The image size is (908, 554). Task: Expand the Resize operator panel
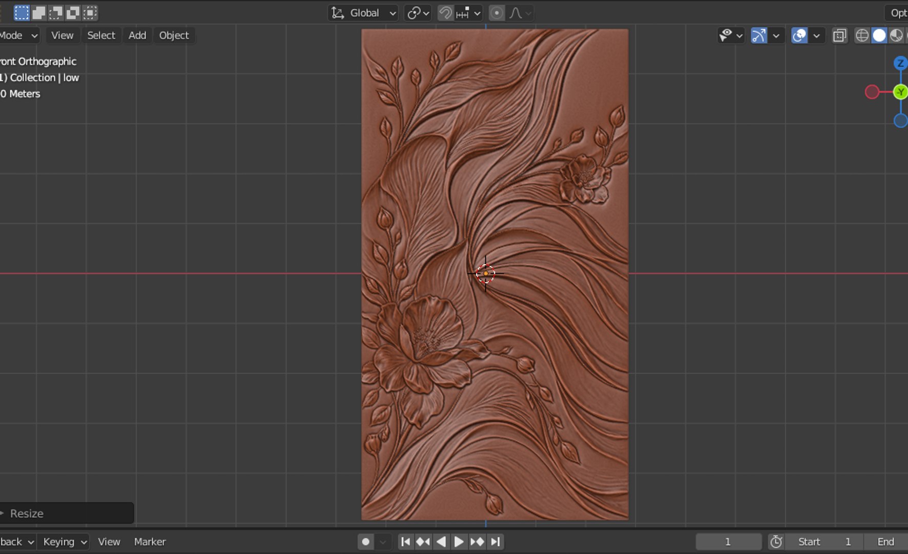67,513
